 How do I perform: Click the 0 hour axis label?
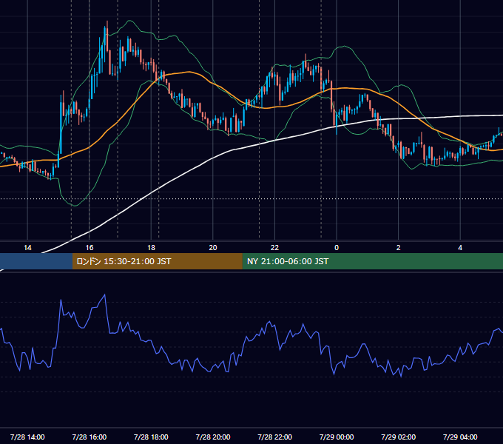point(337,248)
